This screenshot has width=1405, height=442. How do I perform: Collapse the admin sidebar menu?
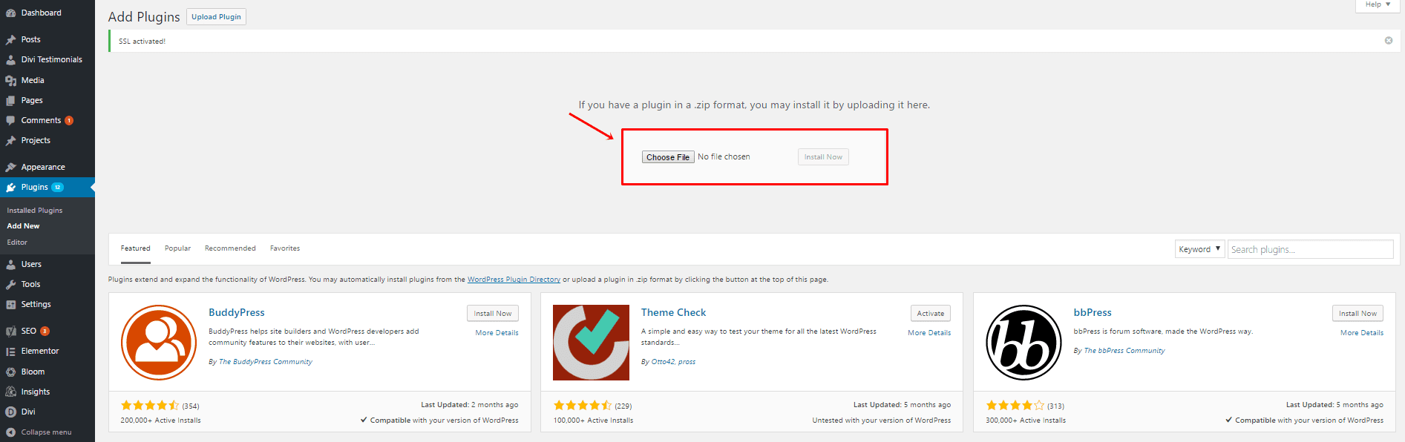39,432
